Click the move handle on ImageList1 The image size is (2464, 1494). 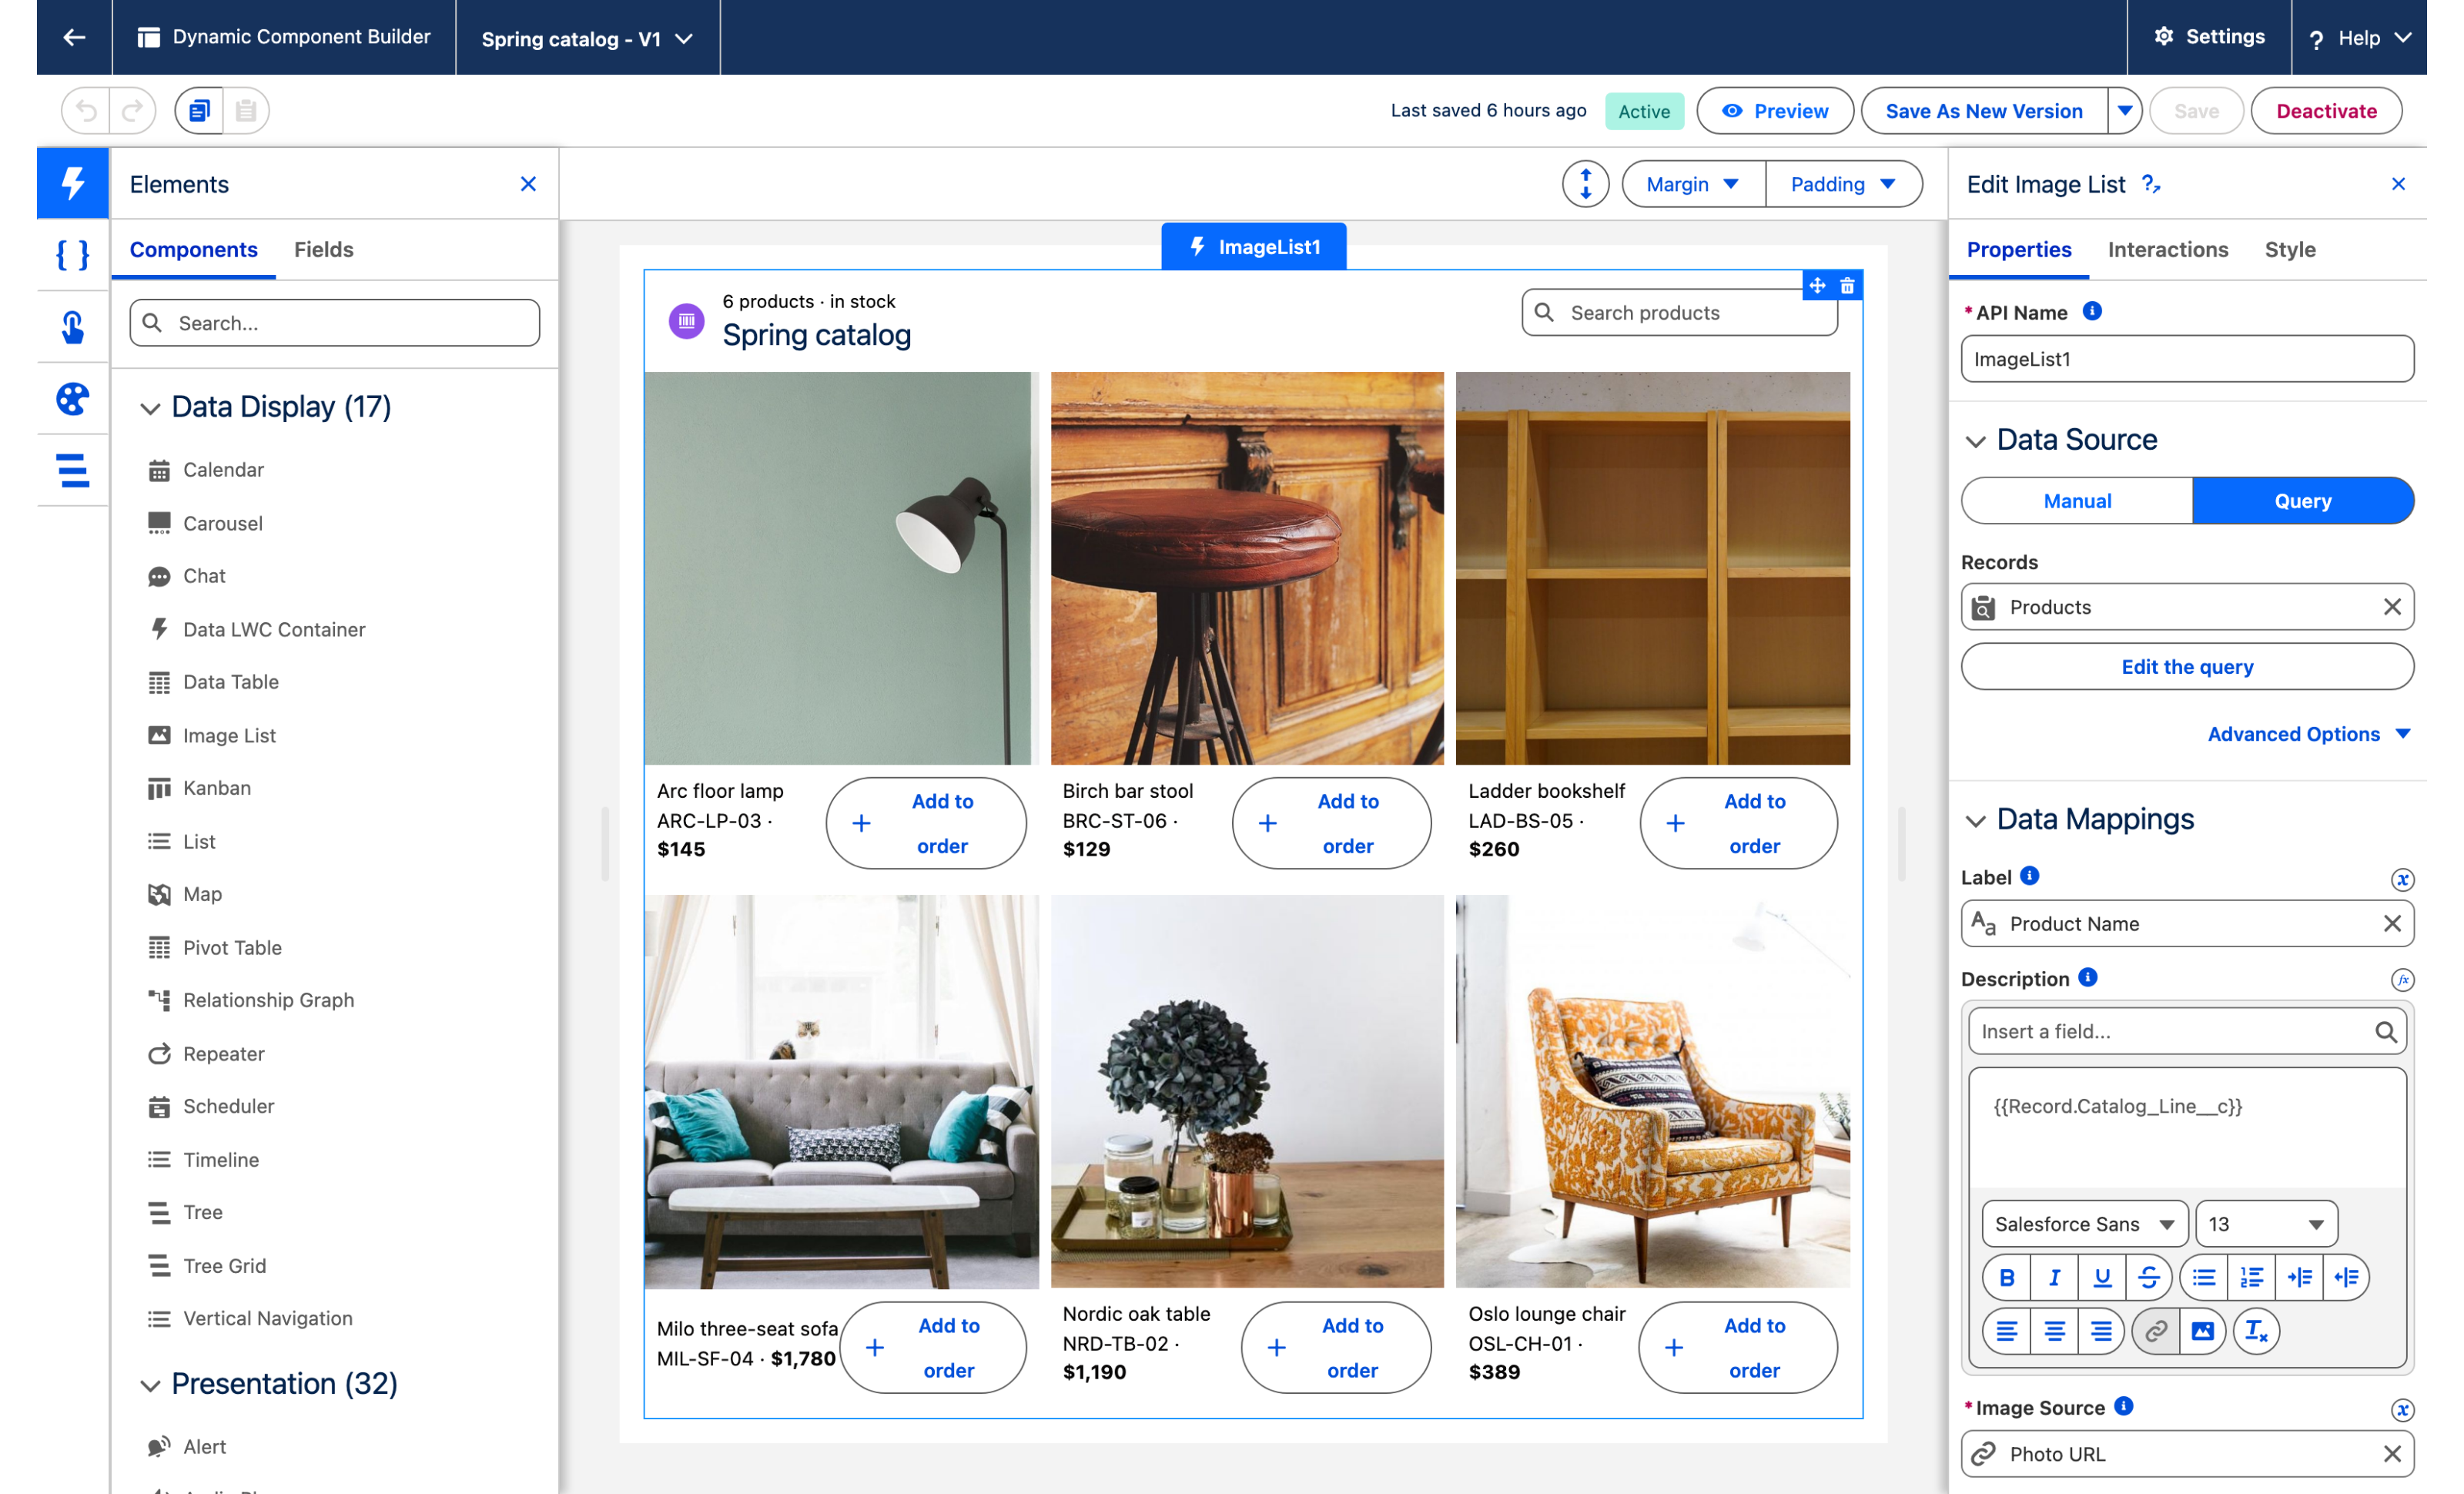(1817, 286)
